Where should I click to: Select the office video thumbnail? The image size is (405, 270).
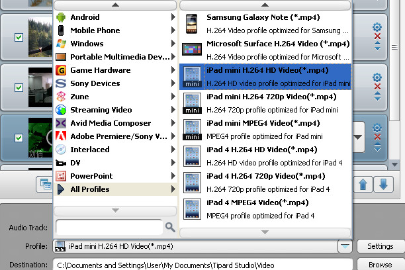tap(40, 87)
